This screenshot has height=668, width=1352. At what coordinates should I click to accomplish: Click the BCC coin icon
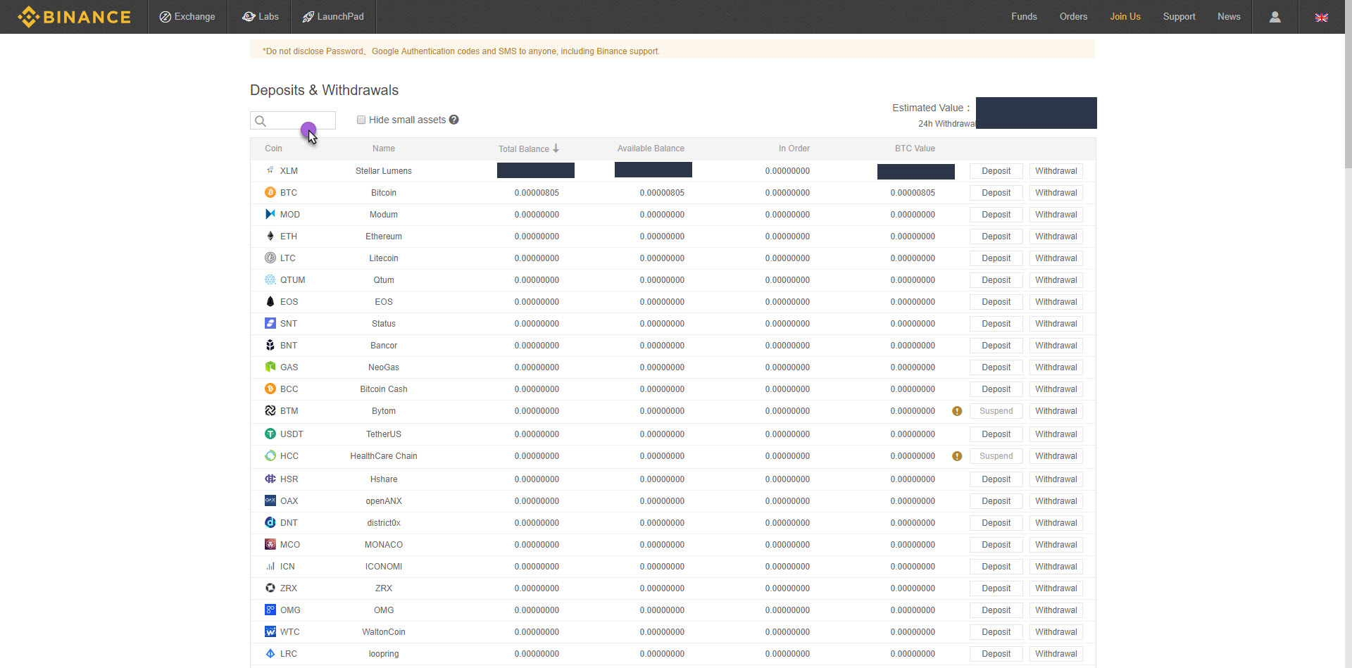[x=270, y=389]
